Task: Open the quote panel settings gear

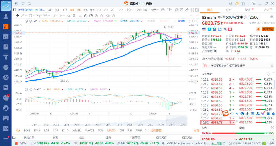Action: (272, 17)
